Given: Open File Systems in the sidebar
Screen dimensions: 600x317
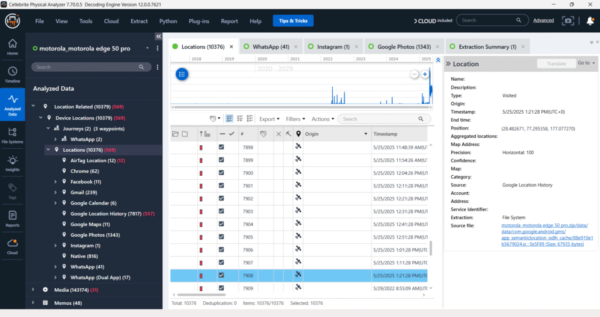Looking at the screenshot, I should [x=13, y=135].
